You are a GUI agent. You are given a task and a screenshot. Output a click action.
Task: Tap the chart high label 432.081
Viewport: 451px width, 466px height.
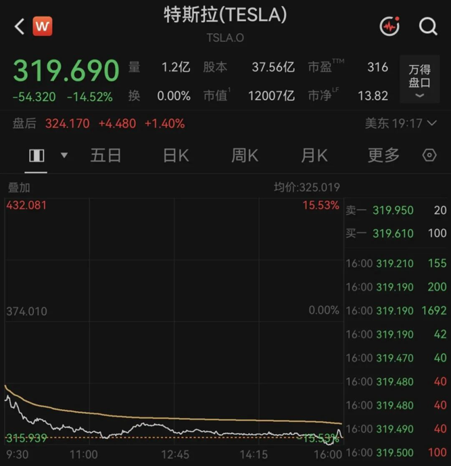click(x=26, y=205)
